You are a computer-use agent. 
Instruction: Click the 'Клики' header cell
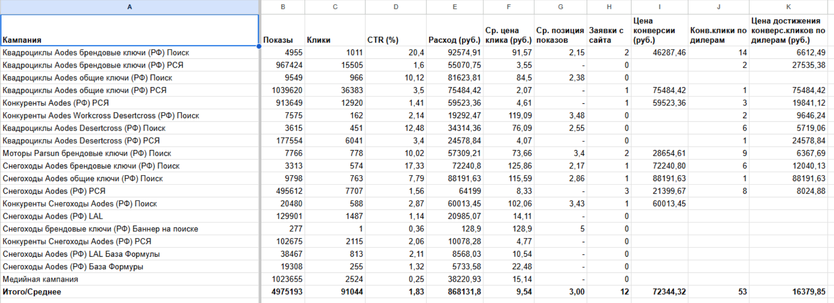click(335, 30)
